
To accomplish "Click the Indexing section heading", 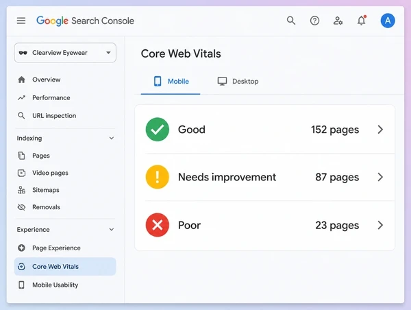I will tap(29, 138).
